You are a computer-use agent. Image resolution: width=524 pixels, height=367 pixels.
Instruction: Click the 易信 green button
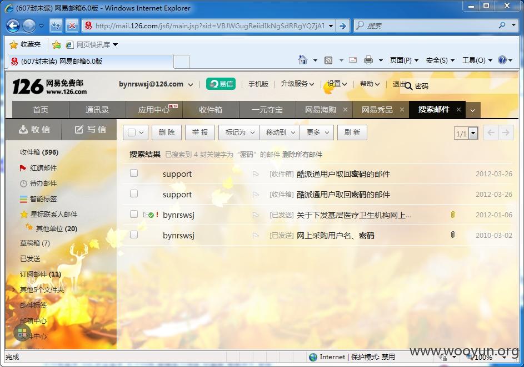pos(221,84)
